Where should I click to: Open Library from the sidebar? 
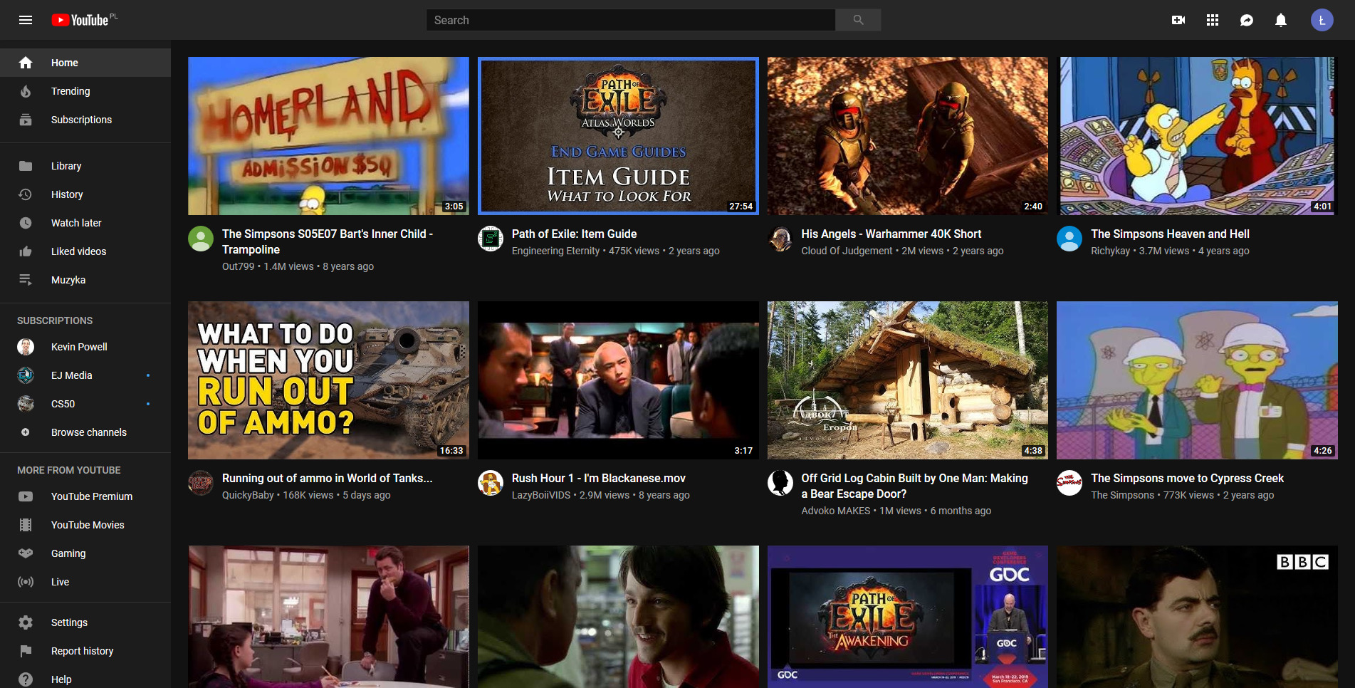tap(85, 166)
